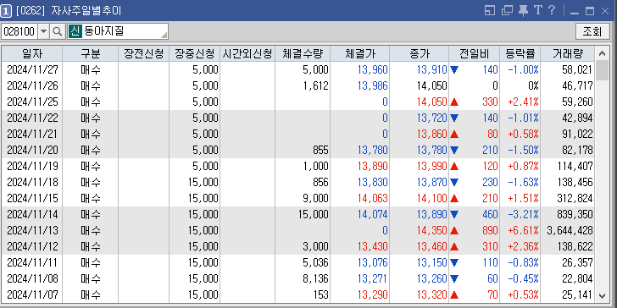Image resolution: width=617 pixels, height=308 pixels.
Task: Click the 장중신청 column header
Action: point(194,53)
